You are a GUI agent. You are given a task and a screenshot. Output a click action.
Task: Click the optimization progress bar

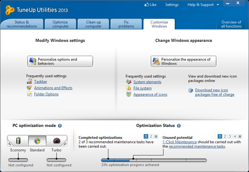(154, 160)
